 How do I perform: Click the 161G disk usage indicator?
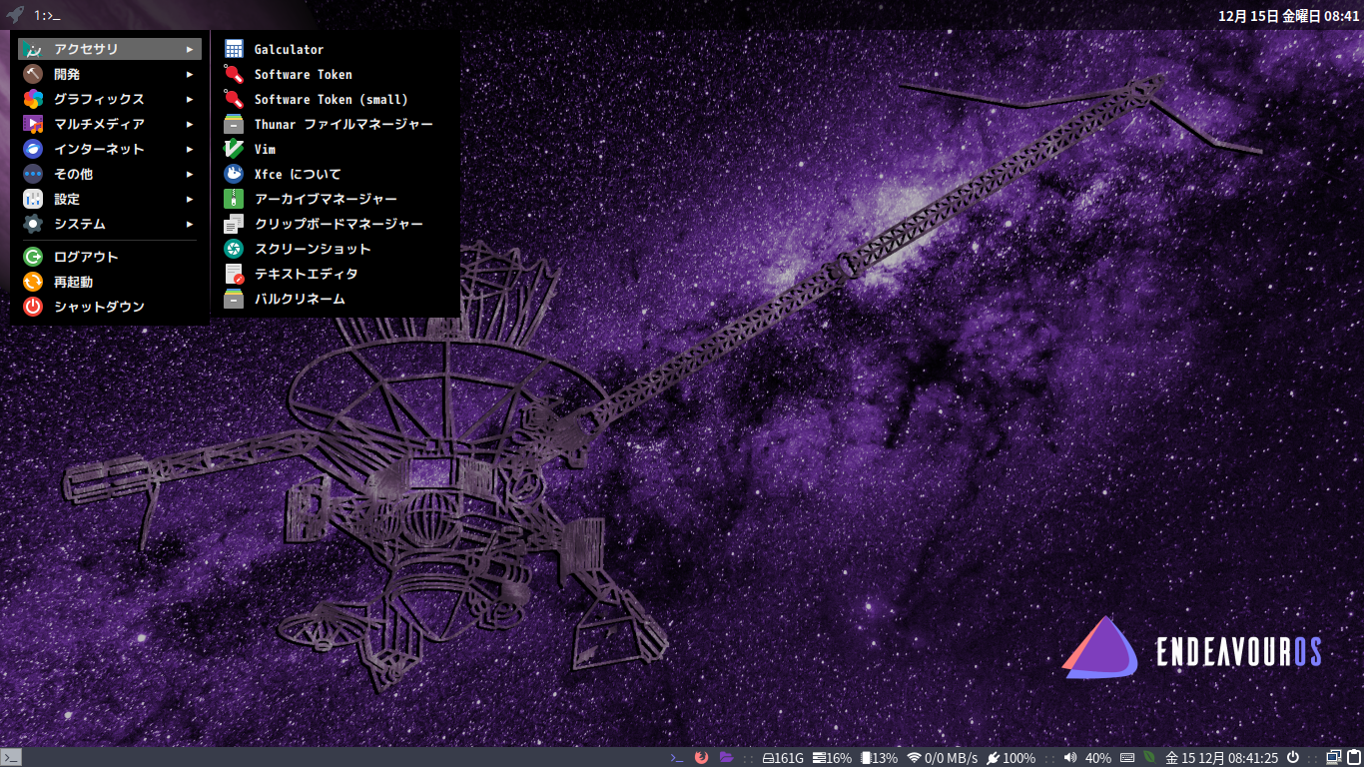783,758
